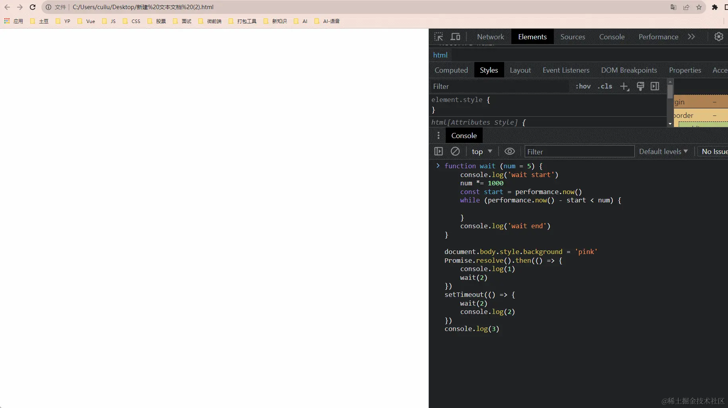
Task: Toggle the computed styles sidebar icon
Action: [x=655, y=86]
